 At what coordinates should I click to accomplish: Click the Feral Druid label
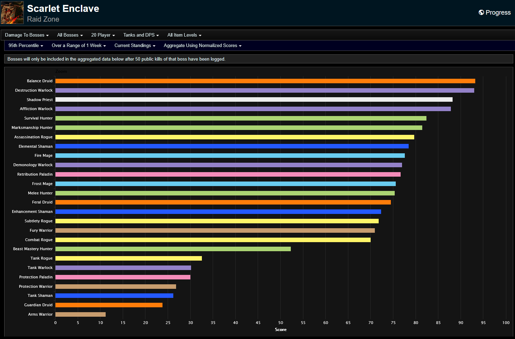[x=42, y=202]
